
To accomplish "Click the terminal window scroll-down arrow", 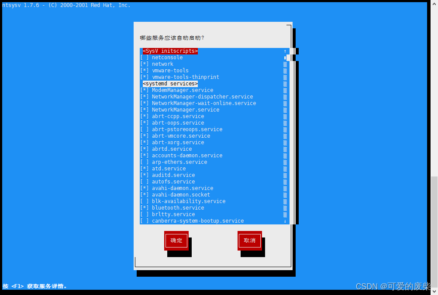I will click(x=435, y=292).
